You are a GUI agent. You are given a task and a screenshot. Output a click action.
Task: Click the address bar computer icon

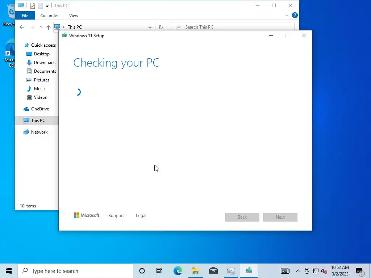(x=57, y=27)
